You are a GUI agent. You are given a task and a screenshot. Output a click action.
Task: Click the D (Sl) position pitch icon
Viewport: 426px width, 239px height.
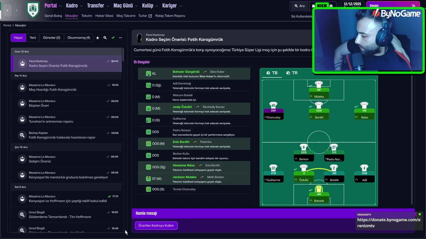click(148, 120)
